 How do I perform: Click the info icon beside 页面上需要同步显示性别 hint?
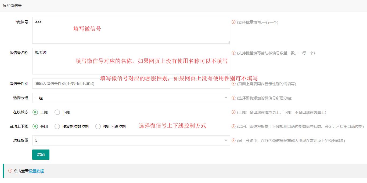(x=233, y=84)
